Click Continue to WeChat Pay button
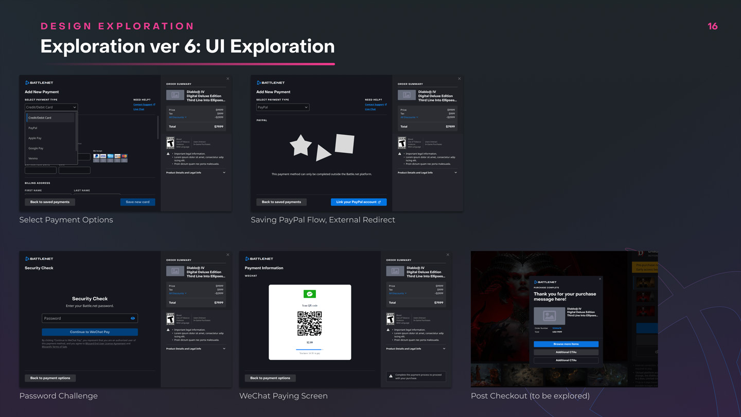The height and width of the screenshot is (417, 741). click(90, 332)
